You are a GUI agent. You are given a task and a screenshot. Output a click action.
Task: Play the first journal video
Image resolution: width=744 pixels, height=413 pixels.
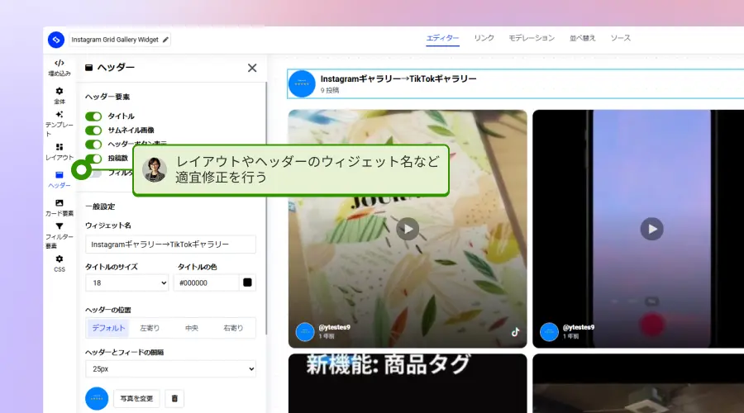(408, 229)
